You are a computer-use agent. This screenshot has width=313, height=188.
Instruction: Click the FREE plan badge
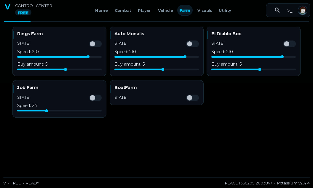[23, 13]
